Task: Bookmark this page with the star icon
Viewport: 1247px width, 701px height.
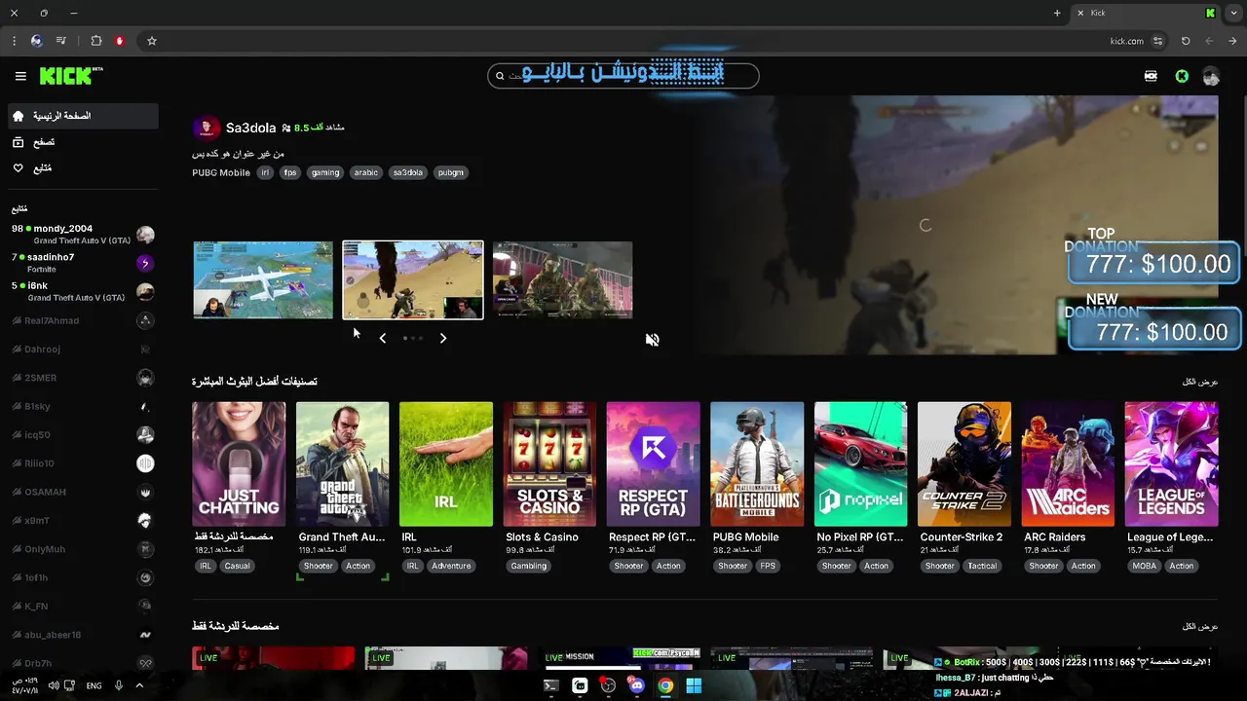Action: pyautogui.click(x=152, y=41)
